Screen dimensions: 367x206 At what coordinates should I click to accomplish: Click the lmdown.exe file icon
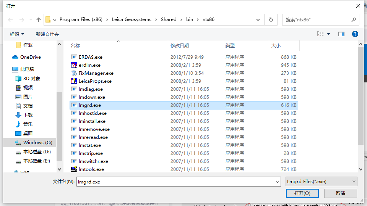[x=74, y=97]
